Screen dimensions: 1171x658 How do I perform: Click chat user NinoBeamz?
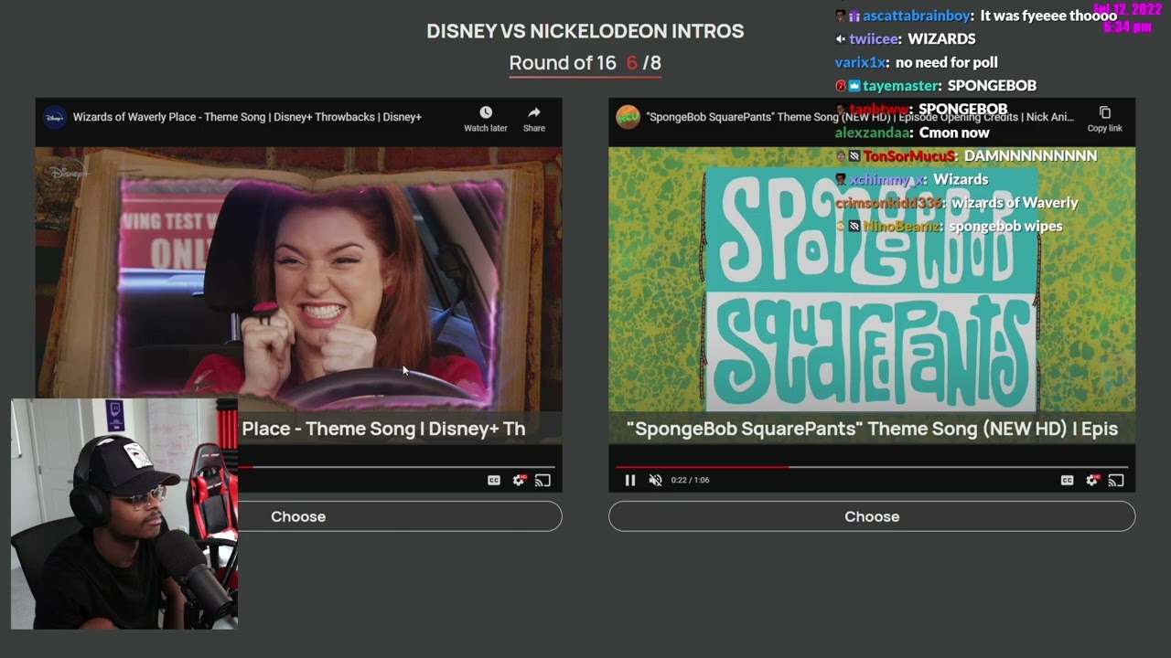pyautogui.click(x=902, y=227)
